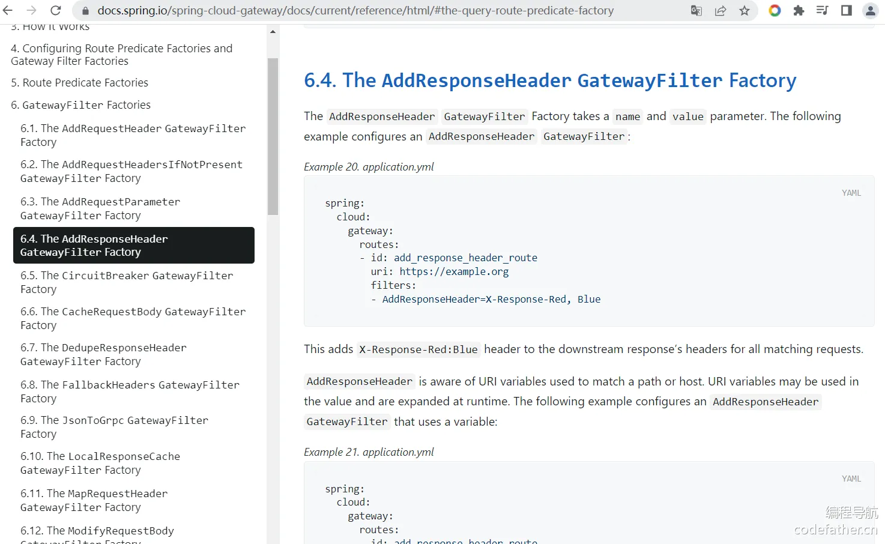Toggle the browser side panel
Image resolution: width=885 pixels, height=544 pixels.
847,10
